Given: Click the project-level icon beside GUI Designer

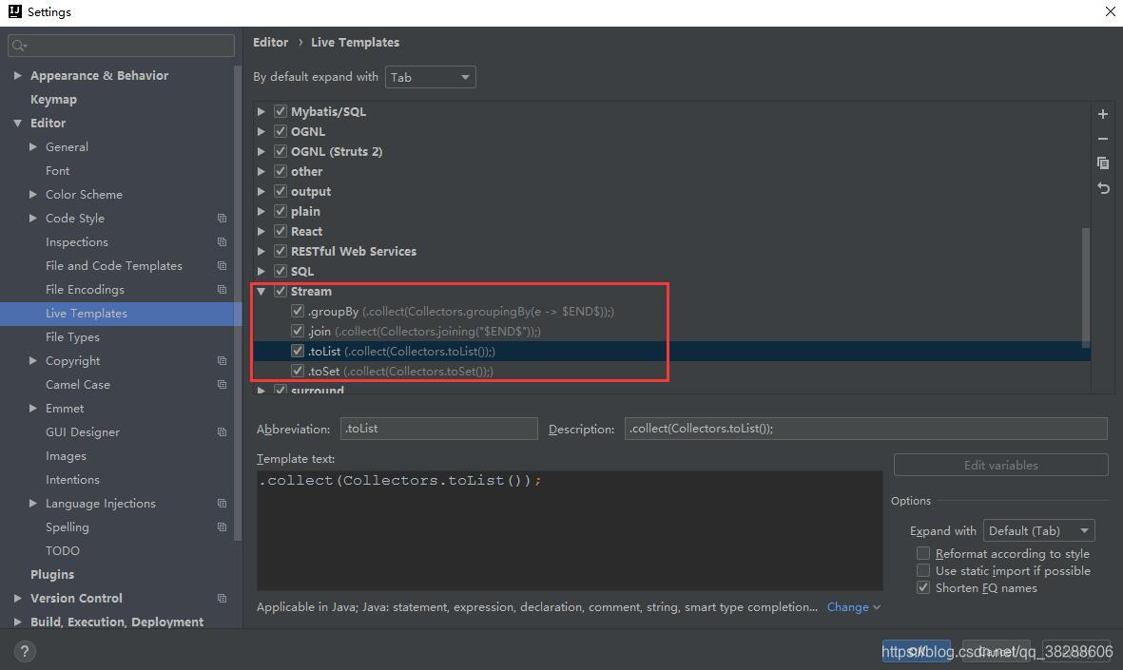Looking at the screenshot, I should pyautogui.click(x=222, y=432).
